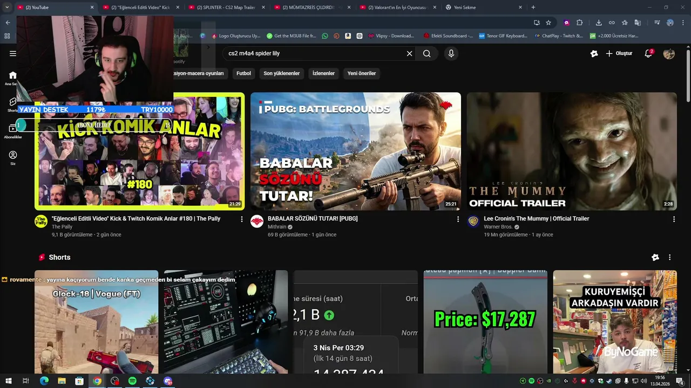Open Warner Bros. channel avatar

click(473, 221)
